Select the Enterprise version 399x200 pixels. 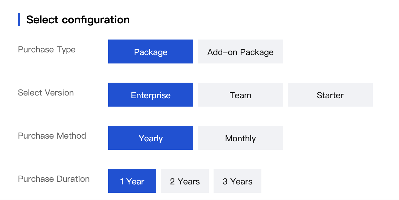150,95
